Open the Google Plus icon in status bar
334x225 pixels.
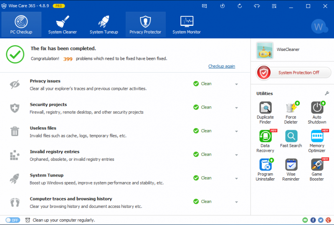(329, 220)
